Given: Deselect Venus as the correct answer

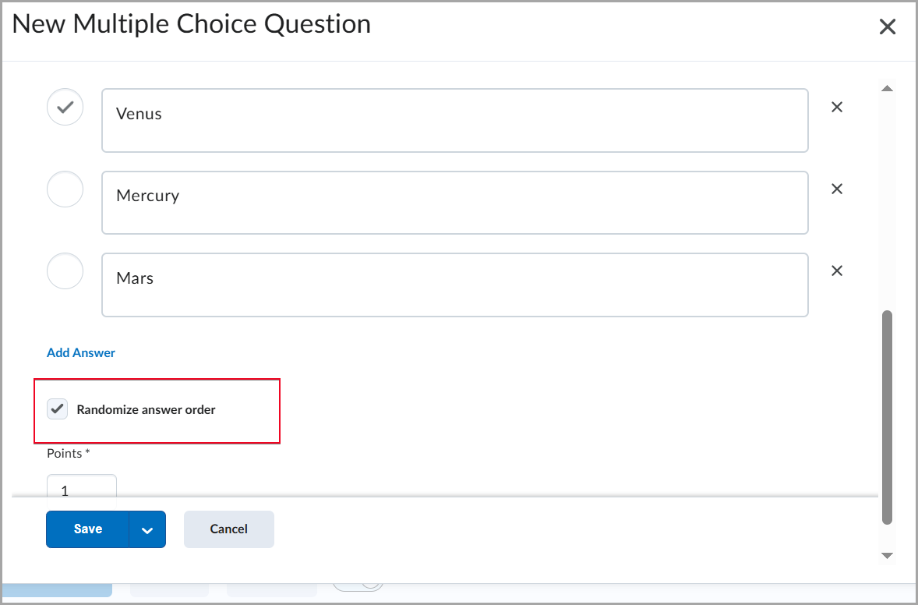Looking at the screenshot, I should coord(65,107).
